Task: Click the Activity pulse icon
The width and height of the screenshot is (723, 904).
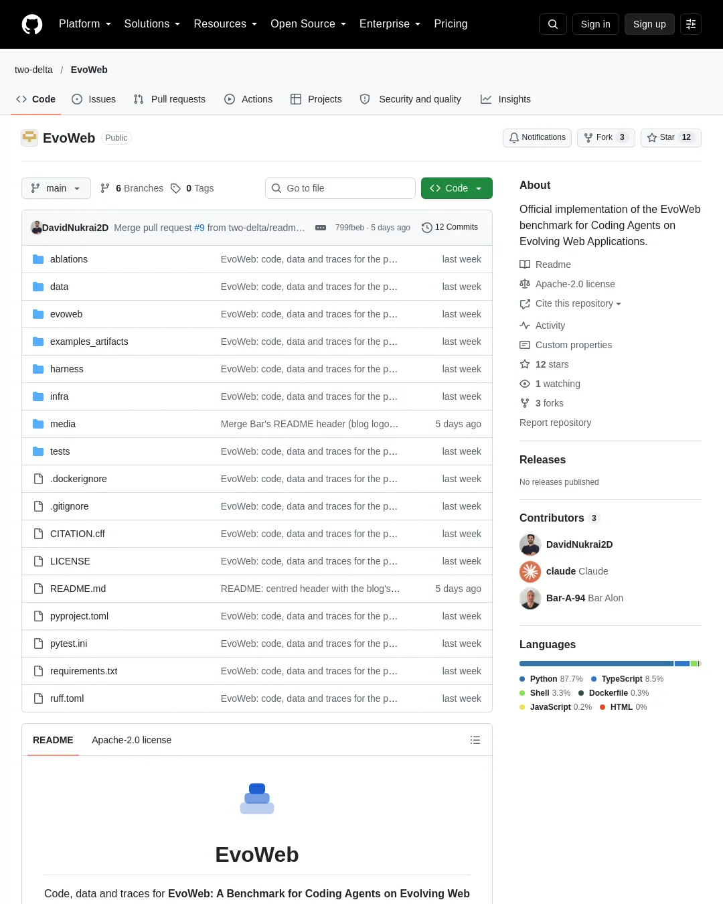Action: click(525, 325)
